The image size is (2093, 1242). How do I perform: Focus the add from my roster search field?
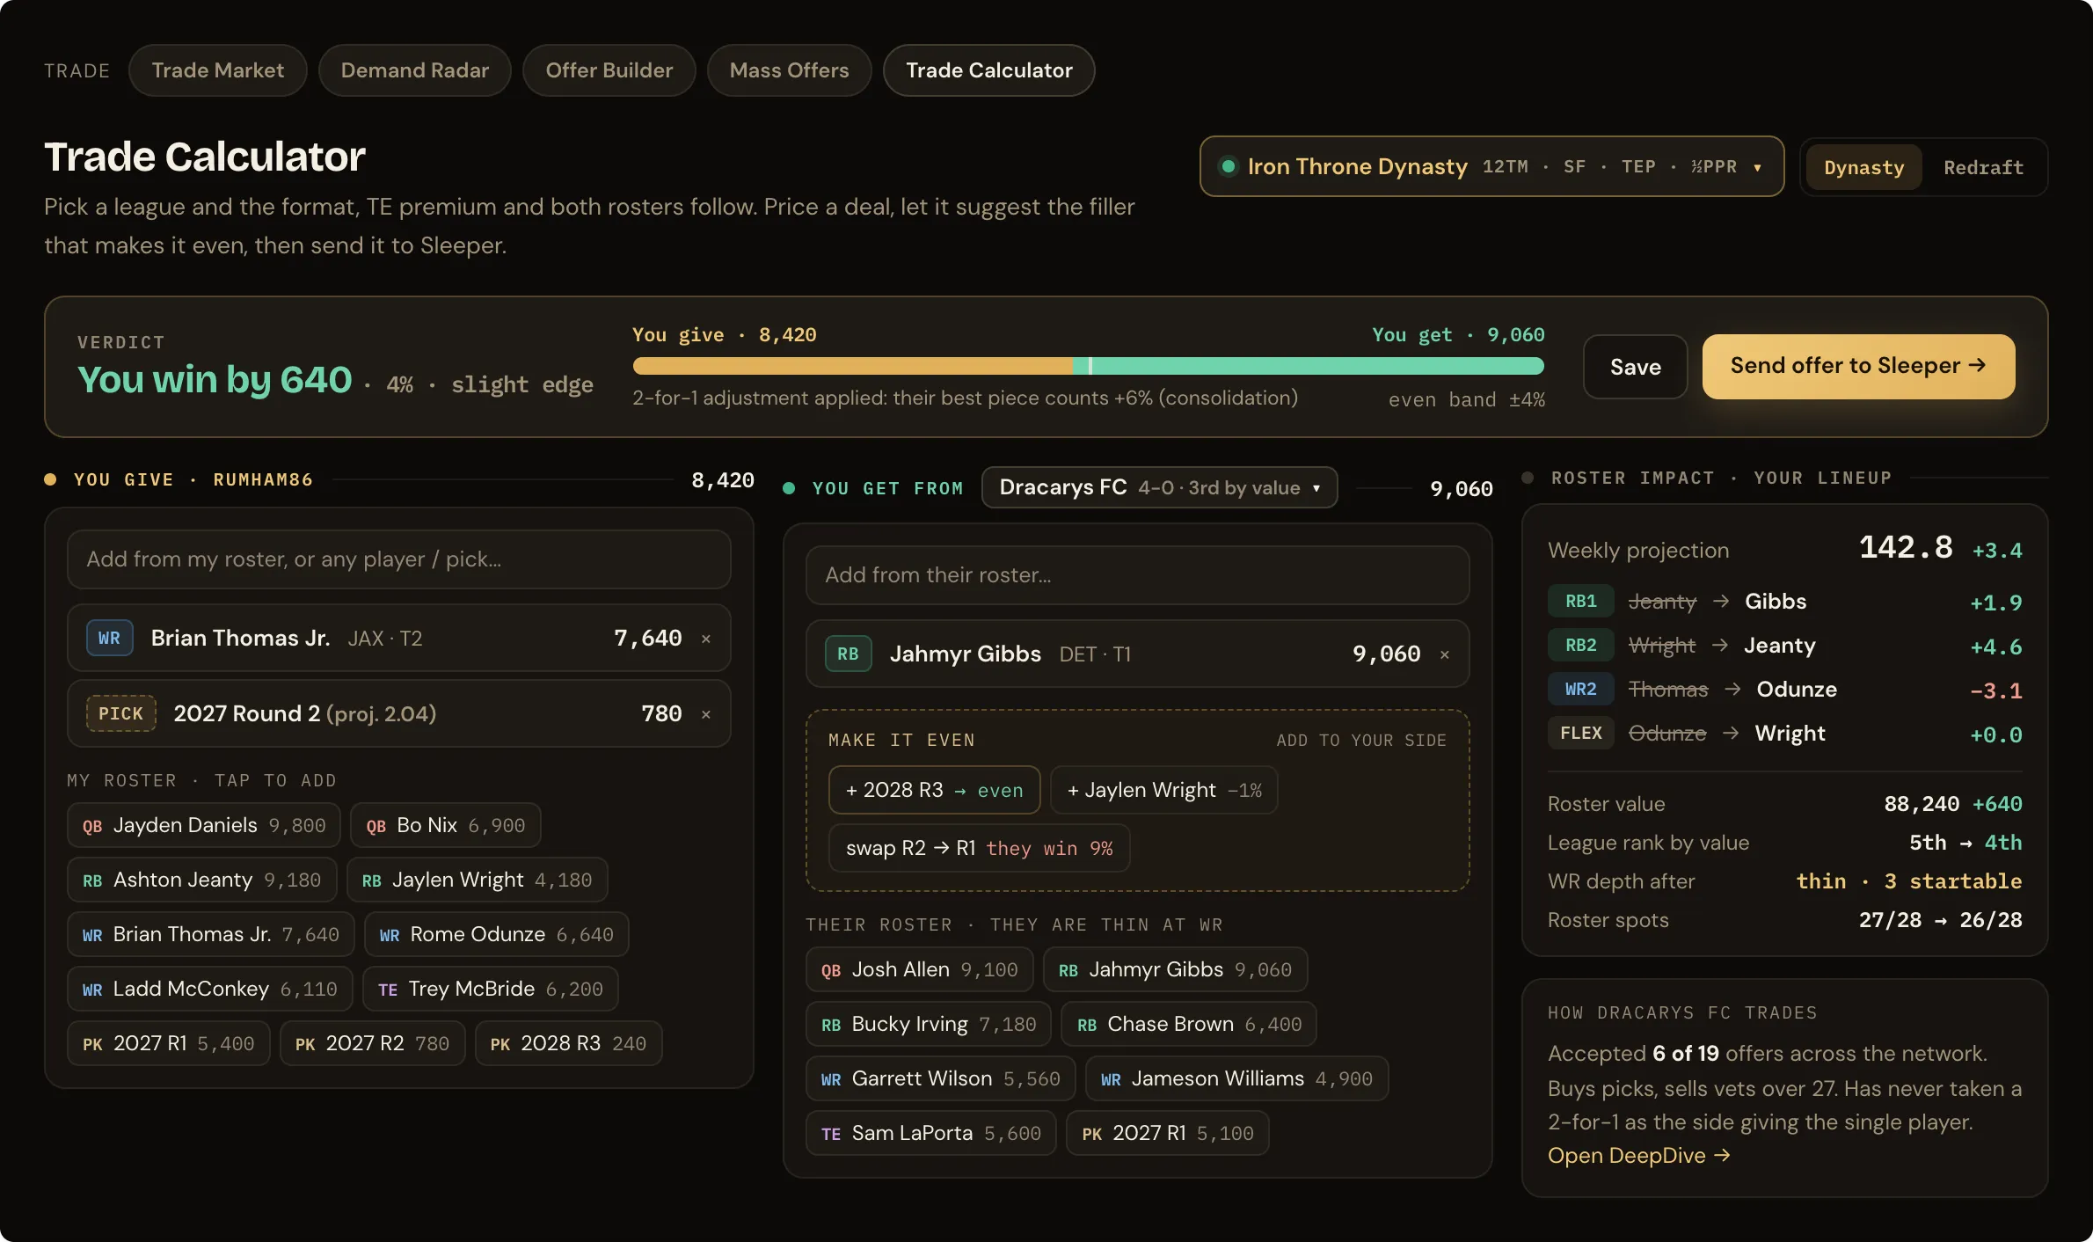pos(398,559)
